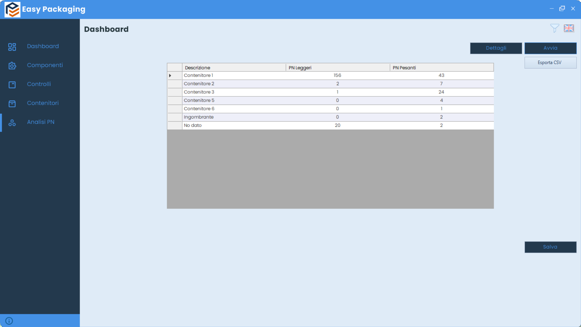Click the Easy Packaging logo
Viewport: 581px width, 327px height.
[x=12, y=9]
